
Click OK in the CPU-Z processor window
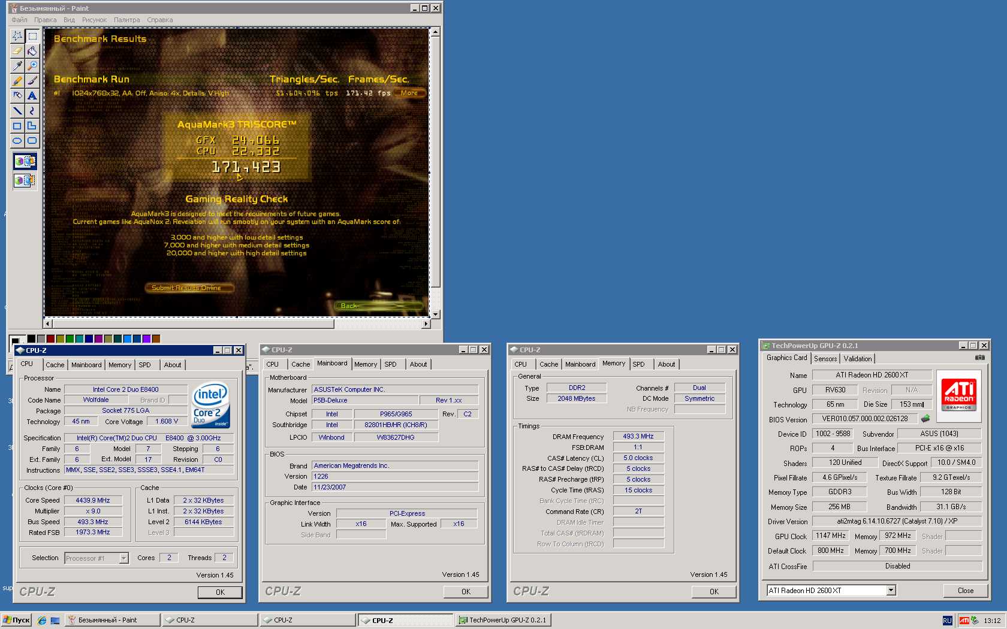click(x=220, y=592)
